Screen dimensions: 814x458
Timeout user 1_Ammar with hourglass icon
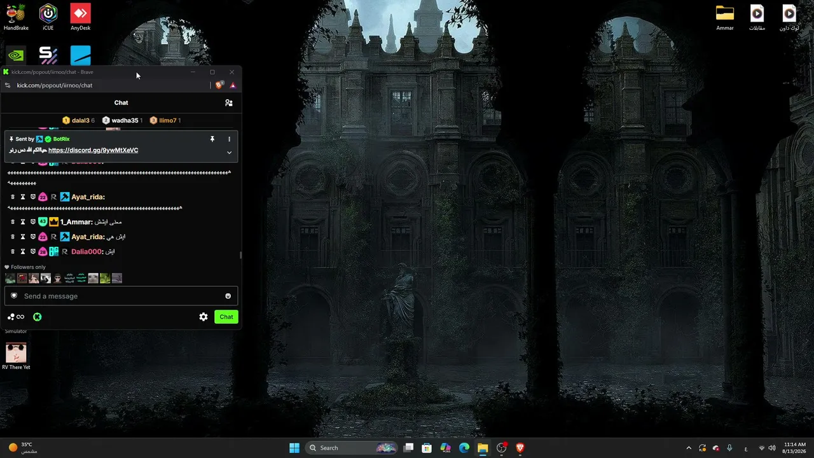click(23, 222)
